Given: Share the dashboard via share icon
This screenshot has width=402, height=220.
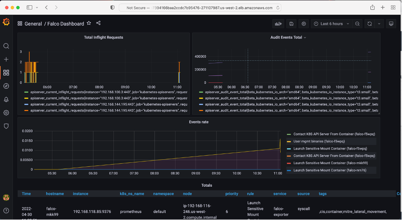Looking at the screenshot, I should click(98, 23).
